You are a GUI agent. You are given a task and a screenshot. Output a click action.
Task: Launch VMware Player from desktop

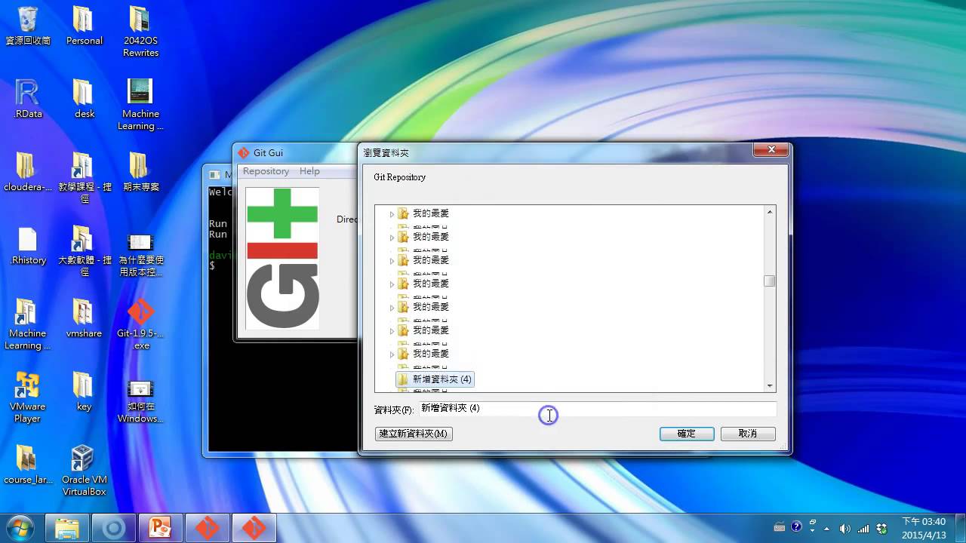(x=27, y=397)
